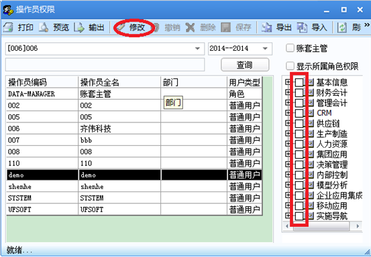Click the module icon beside CRM

(x=311, y=113)
